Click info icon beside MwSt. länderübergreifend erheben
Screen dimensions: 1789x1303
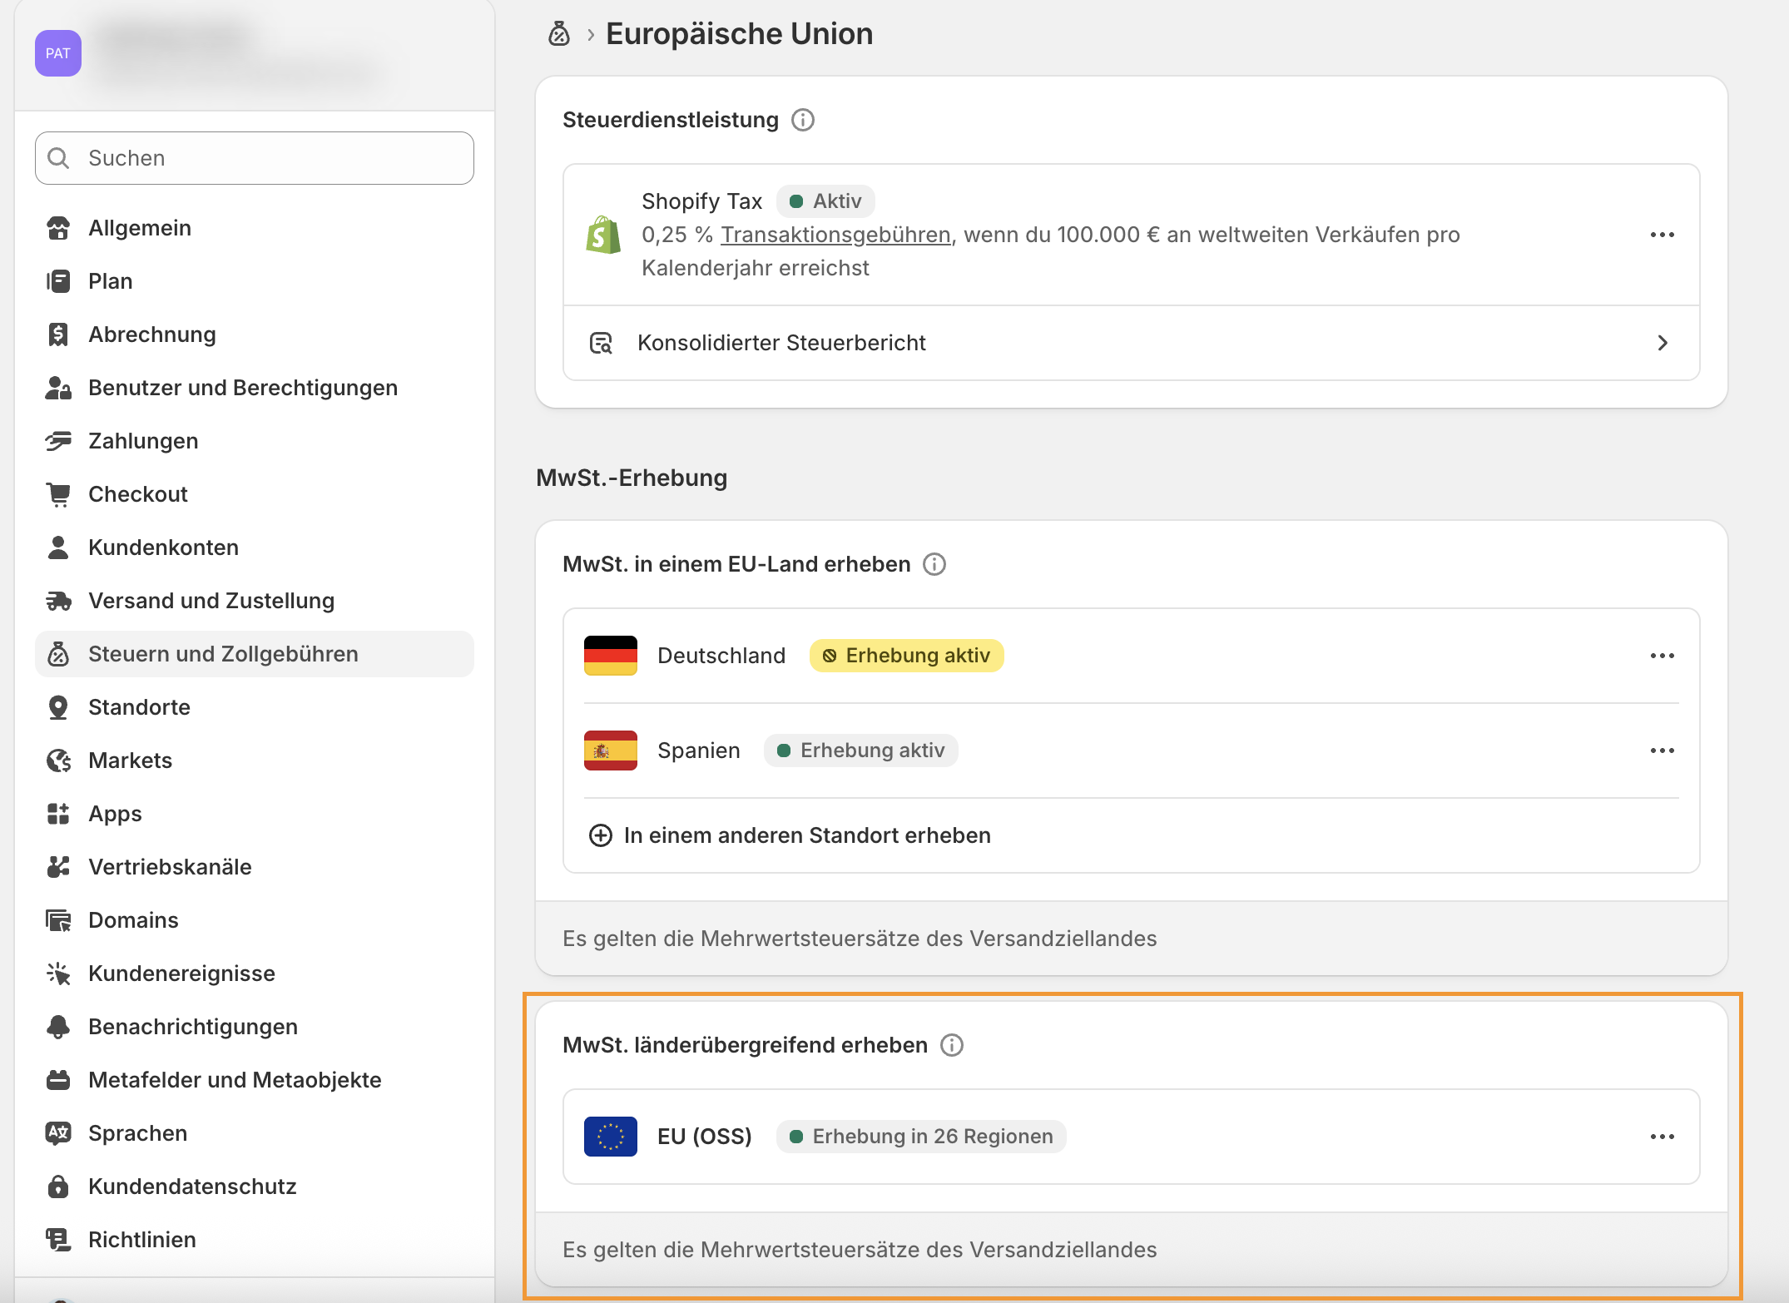pos(951,1045)
